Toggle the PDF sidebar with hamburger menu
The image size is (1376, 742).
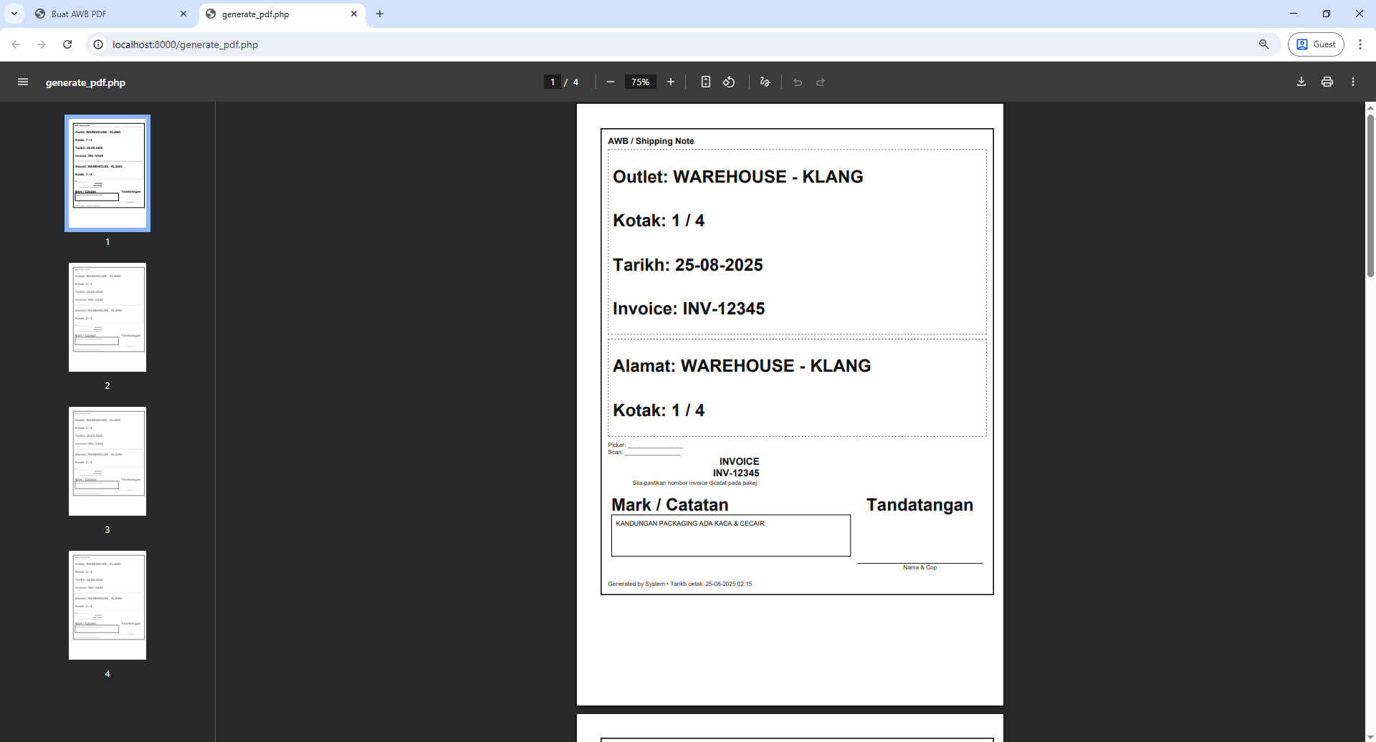[22, 82]
